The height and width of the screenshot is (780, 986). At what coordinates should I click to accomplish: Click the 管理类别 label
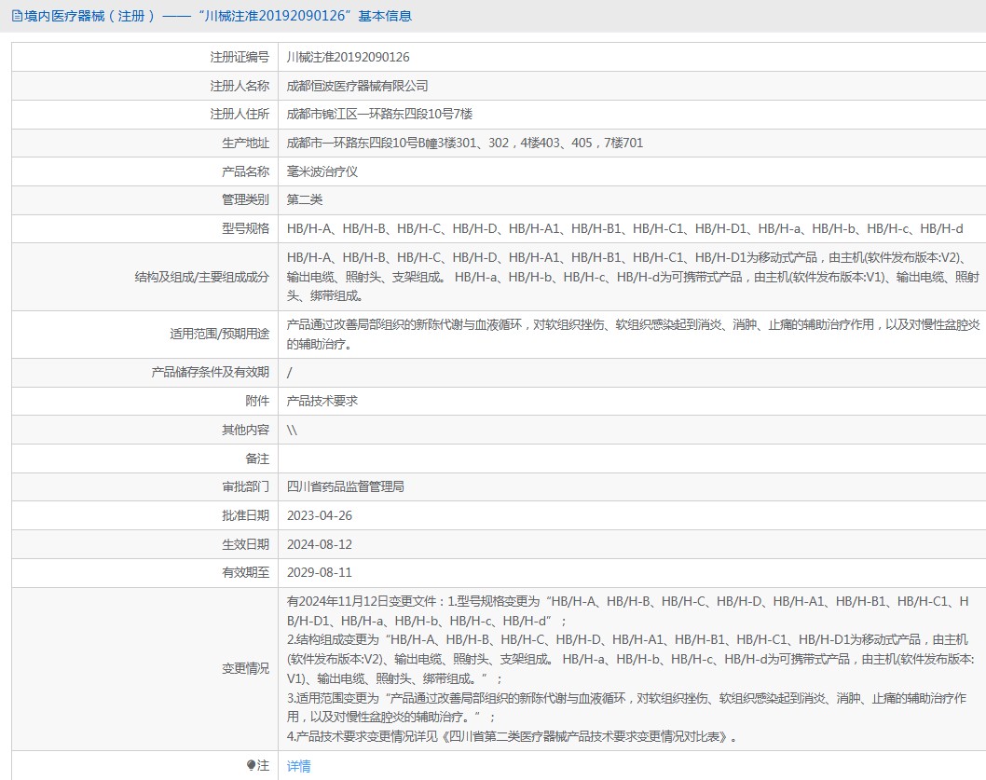click(245, 199)
